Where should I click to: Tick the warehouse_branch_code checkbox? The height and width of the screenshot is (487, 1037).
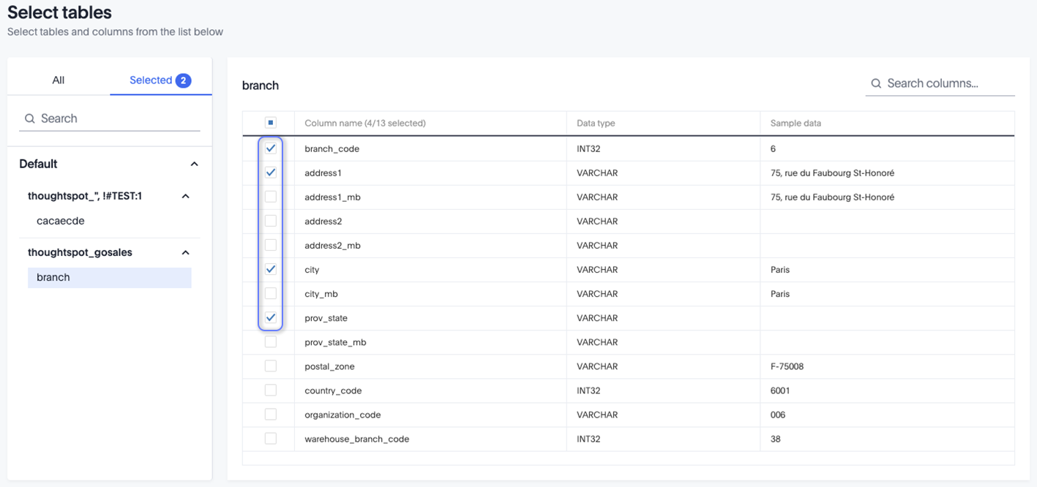(x=271, y=439)
